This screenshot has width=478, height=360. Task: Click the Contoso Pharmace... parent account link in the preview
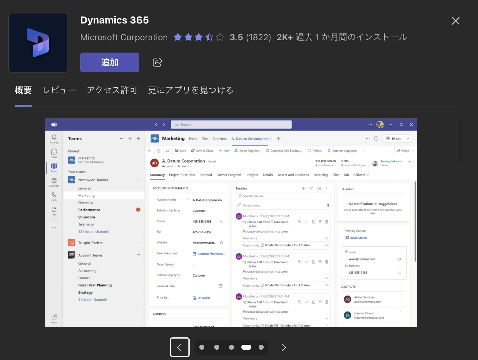pos(211,254)
